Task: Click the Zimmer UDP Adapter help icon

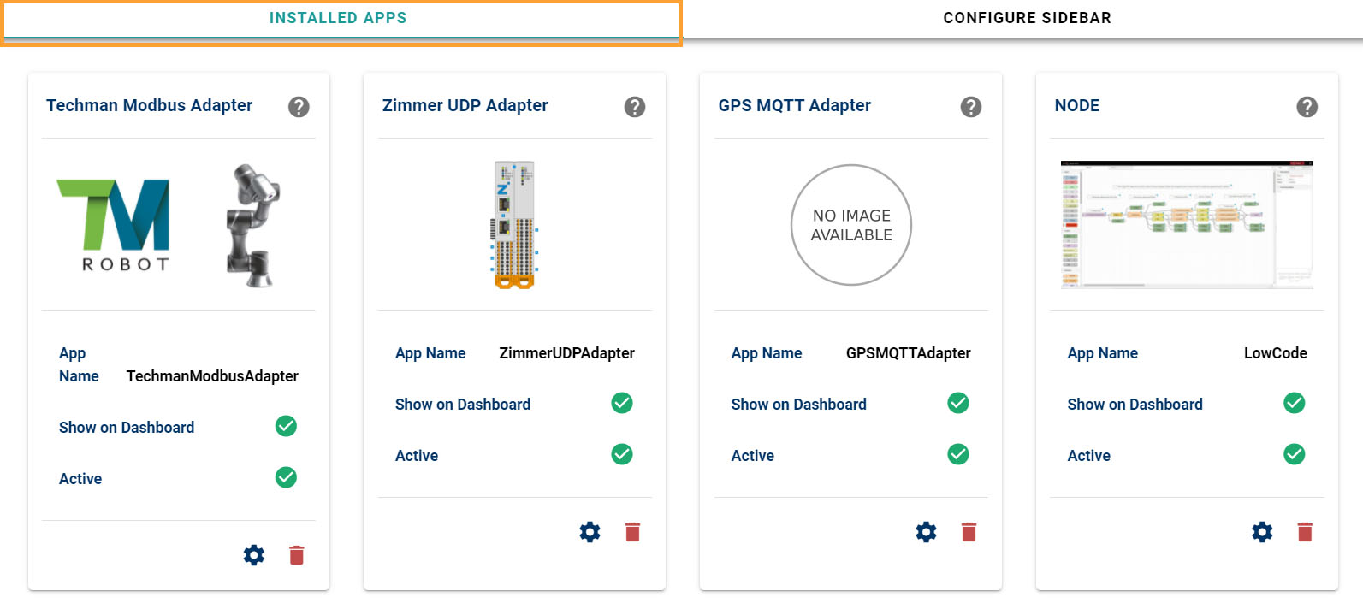Action: (x=635, y=107)
